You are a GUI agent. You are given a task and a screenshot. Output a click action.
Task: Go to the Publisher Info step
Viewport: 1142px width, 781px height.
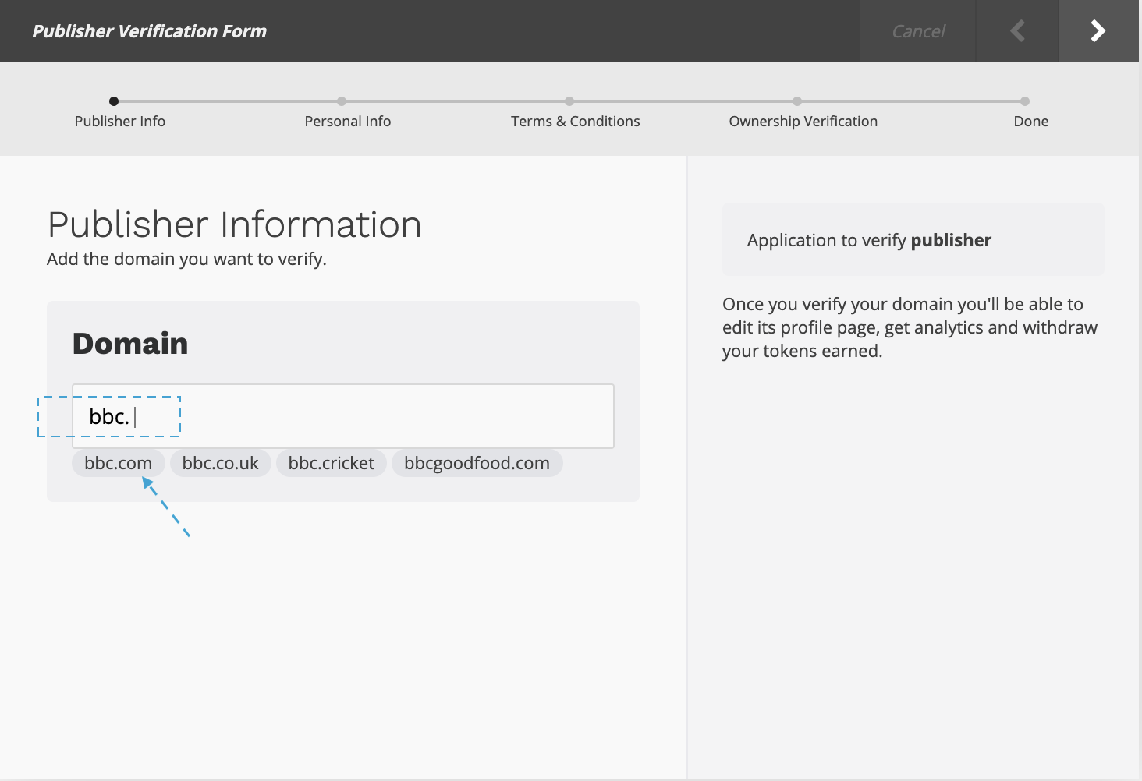(120, 122)
